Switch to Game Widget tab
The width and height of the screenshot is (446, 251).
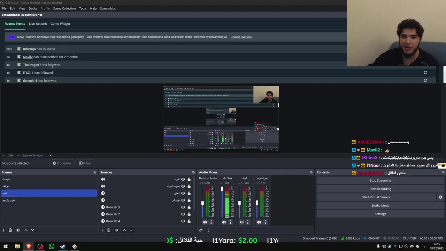[60, 24]
